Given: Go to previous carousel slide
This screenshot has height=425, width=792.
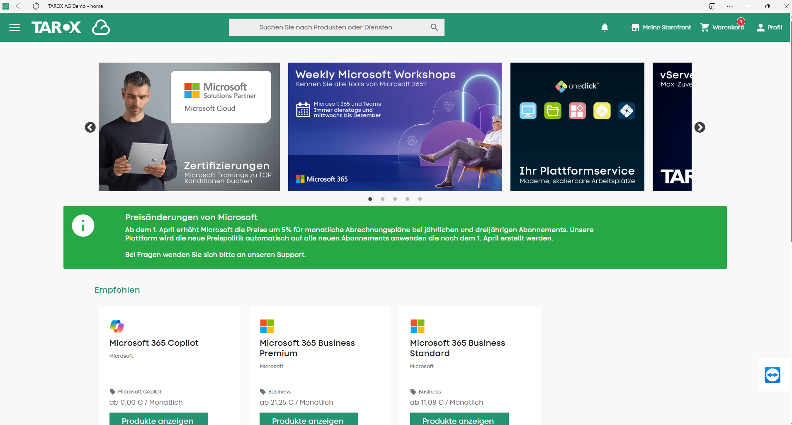Looking at the screenshot, I should (x=90, y=127).
